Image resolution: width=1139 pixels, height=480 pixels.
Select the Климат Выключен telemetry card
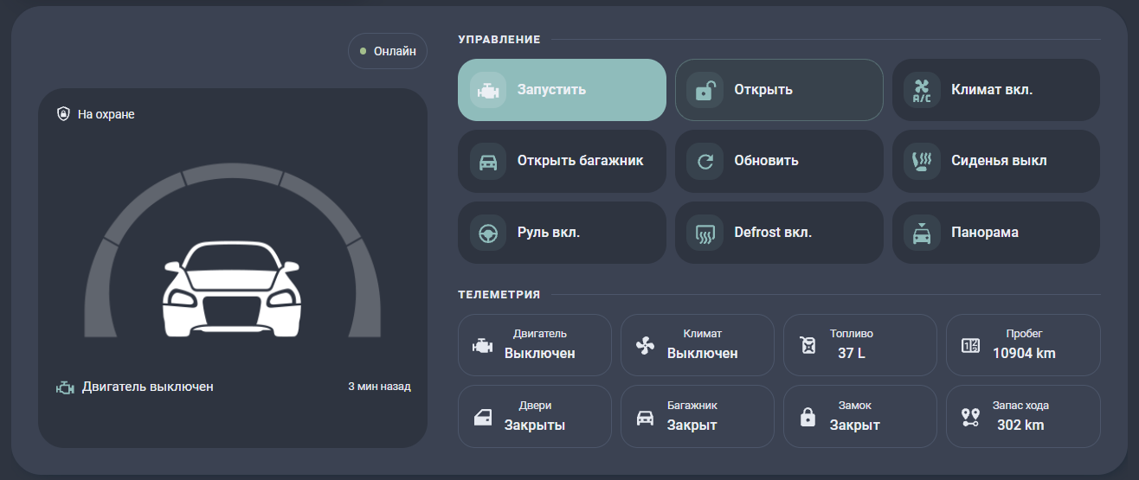698,345
